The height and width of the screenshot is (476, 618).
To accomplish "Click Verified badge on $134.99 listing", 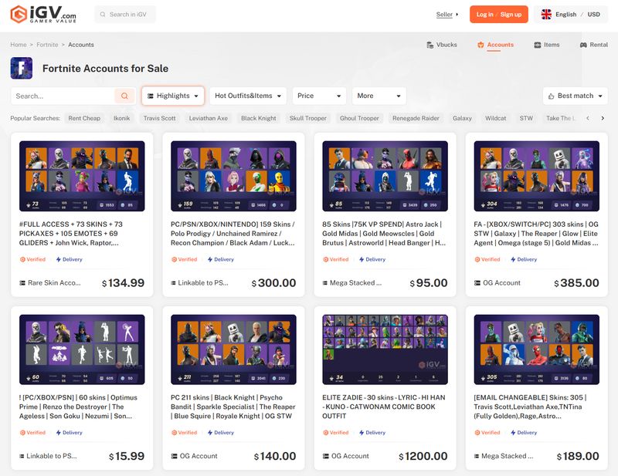I will coord(32,259).
